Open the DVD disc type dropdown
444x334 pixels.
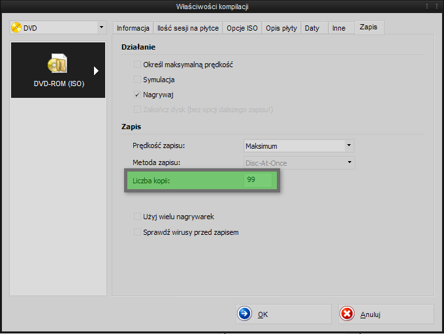[58, 27]
